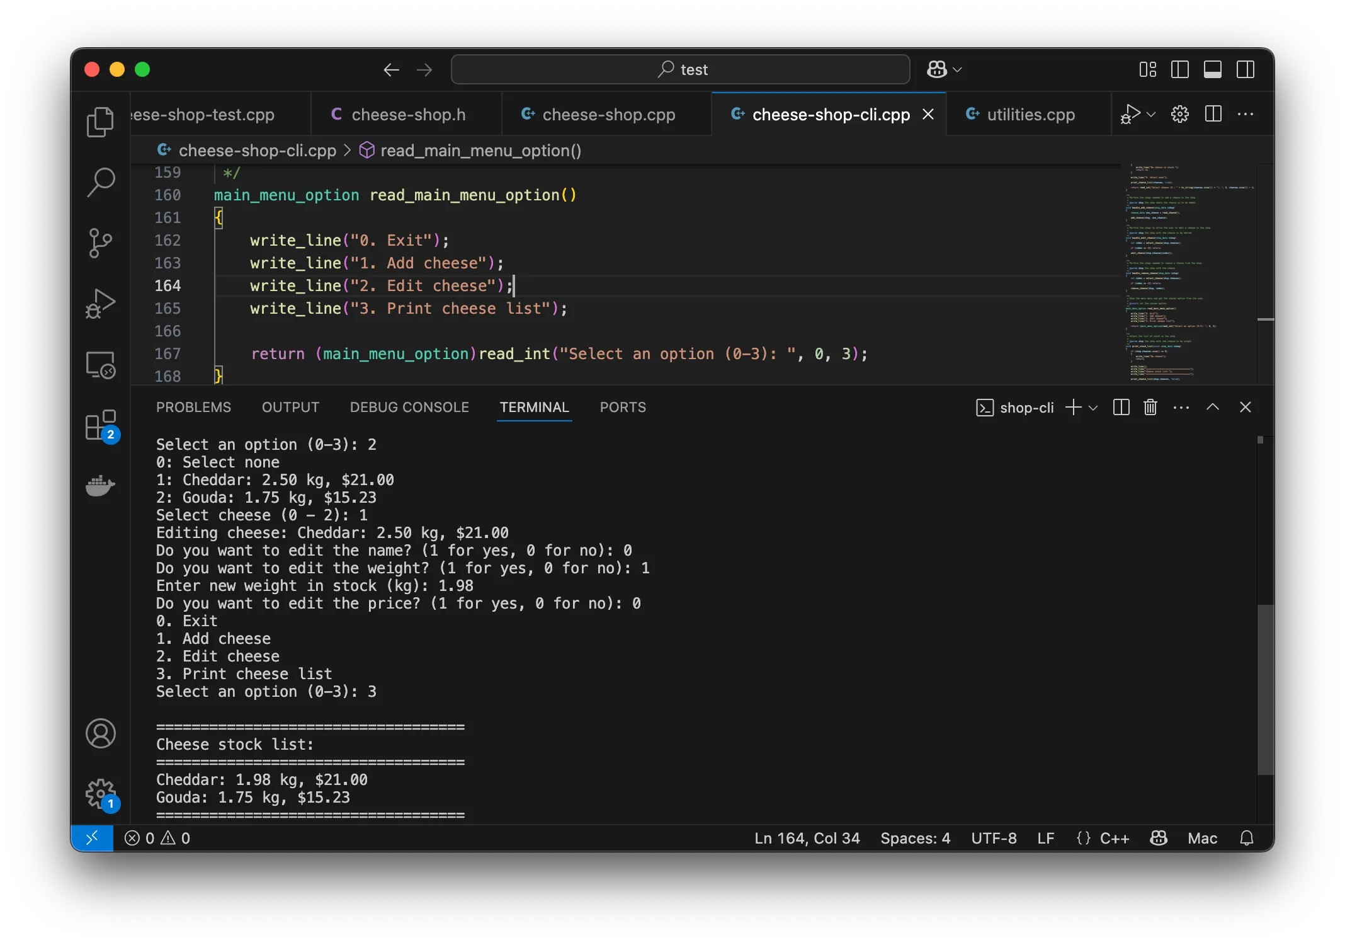Image resolution: width=1345 pixels, height=945 pixels.
Task: Expand the Copilot dropdown chevron
Action: point(958,69)
